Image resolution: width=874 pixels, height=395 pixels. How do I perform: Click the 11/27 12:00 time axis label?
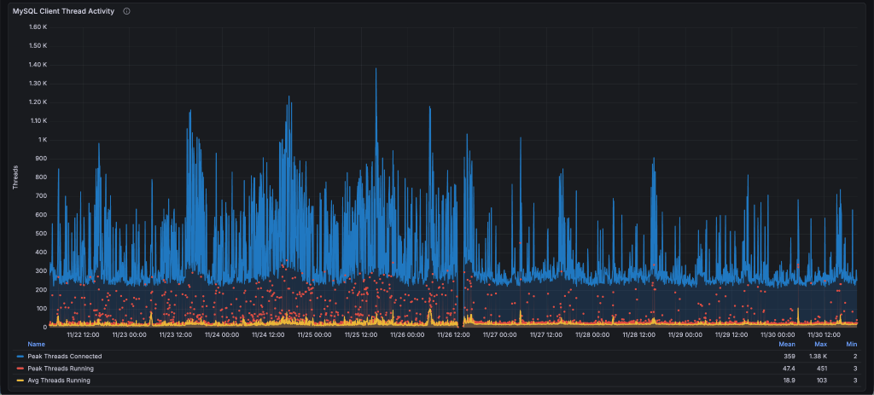[547, 334]
